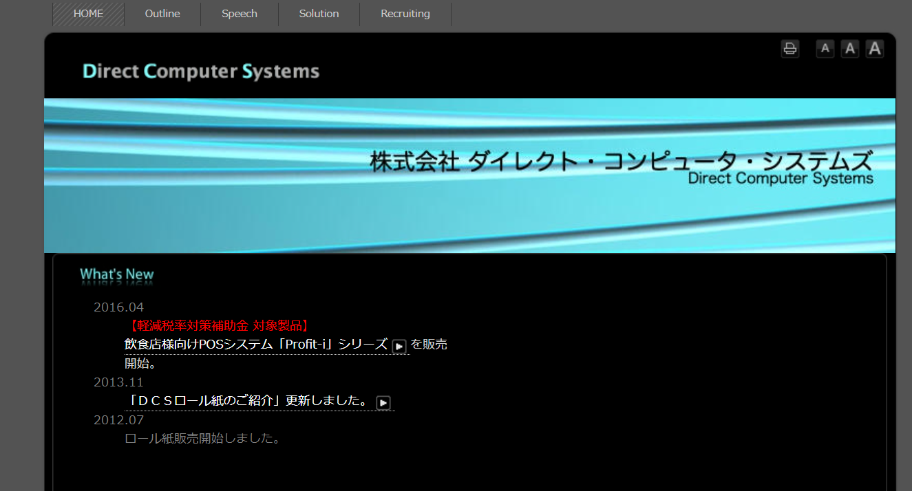Select the What's New heading
Screen dimensions: 912x491
pos(117,274)
